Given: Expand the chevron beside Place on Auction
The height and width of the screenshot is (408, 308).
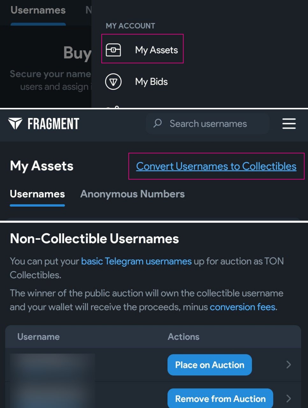Looking at the screenshot, I should pos(289,365).
